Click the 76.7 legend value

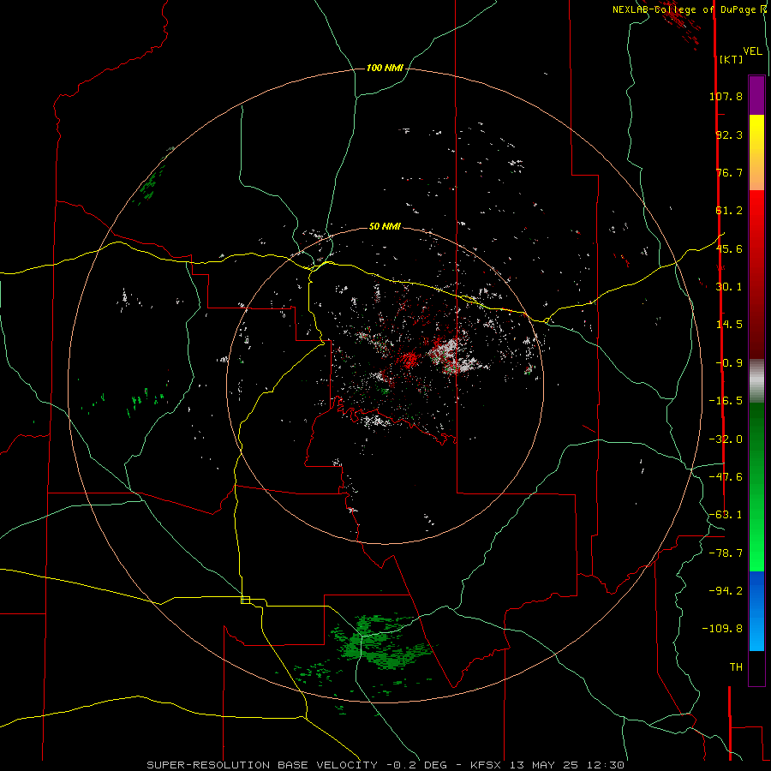[729, 172]
